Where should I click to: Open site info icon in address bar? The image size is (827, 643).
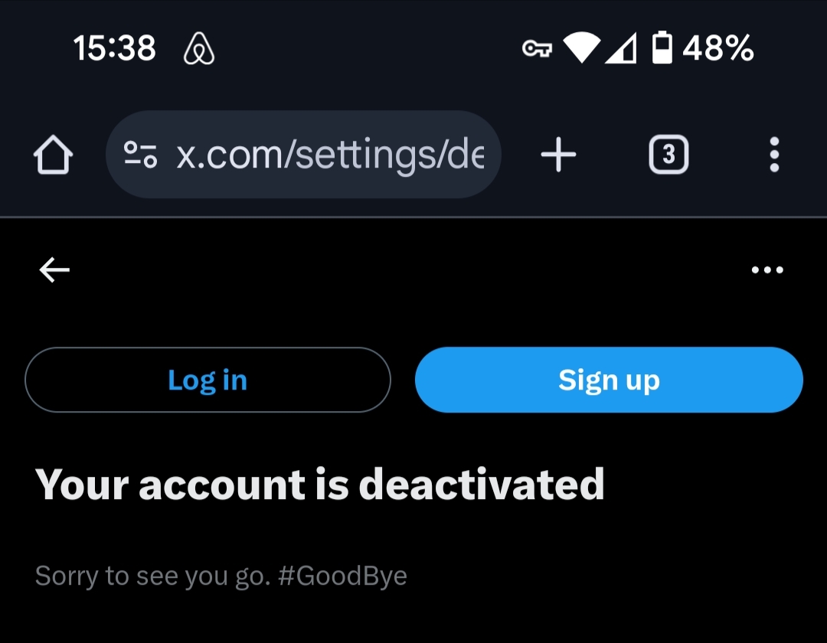pyautogui.click(x=141, y=155)
